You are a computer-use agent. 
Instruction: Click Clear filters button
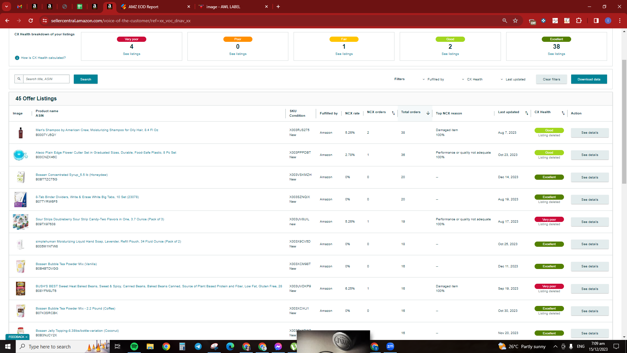point(551,79)
